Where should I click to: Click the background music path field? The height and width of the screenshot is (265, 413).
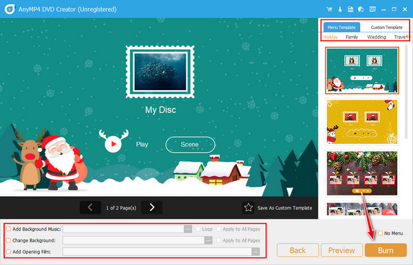point(123,229)
